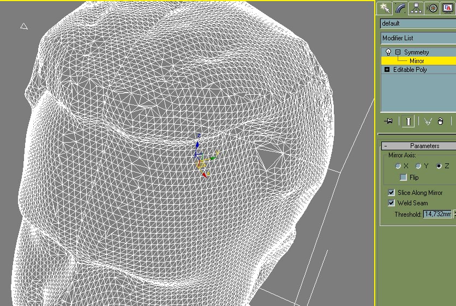Open the Hierarchy panel tab
456x306 pixels.
(x=416, y=8)
